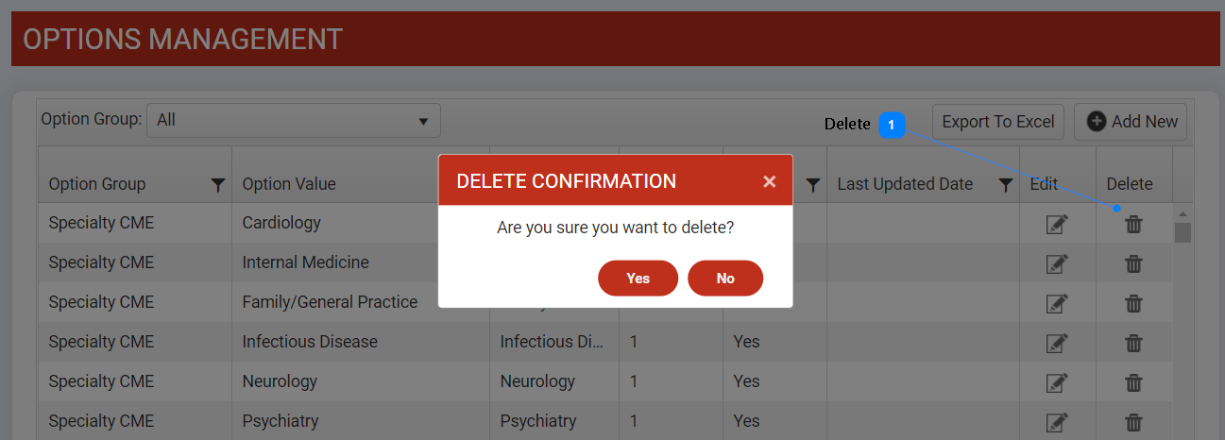Open the filter for Option Group column
This screenshot has width=1225, height=440.
(218, 185)
